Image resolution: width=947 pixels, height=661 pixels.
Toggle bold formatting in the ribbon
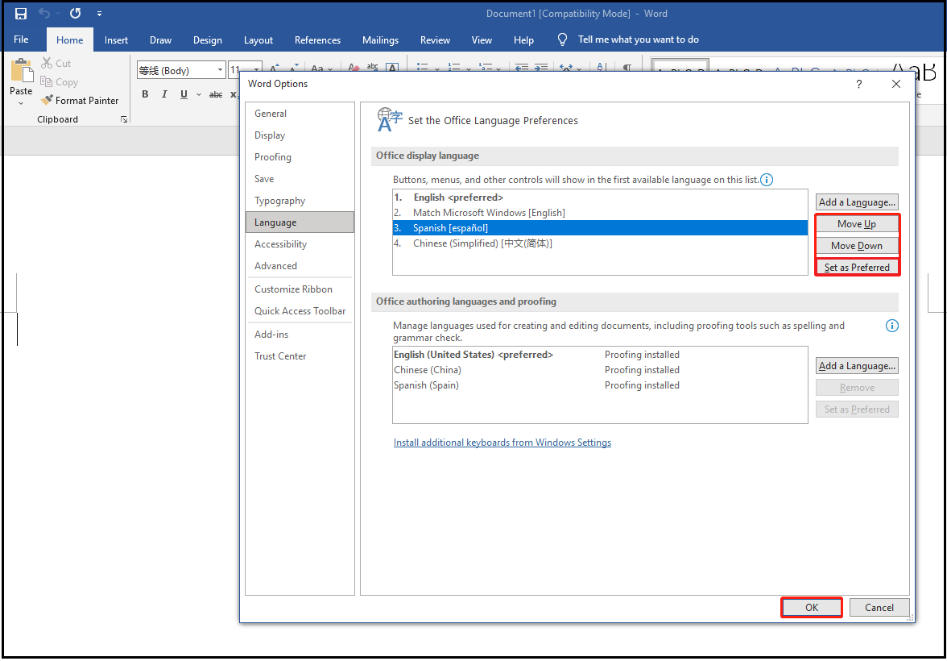[x=145, y=94]
